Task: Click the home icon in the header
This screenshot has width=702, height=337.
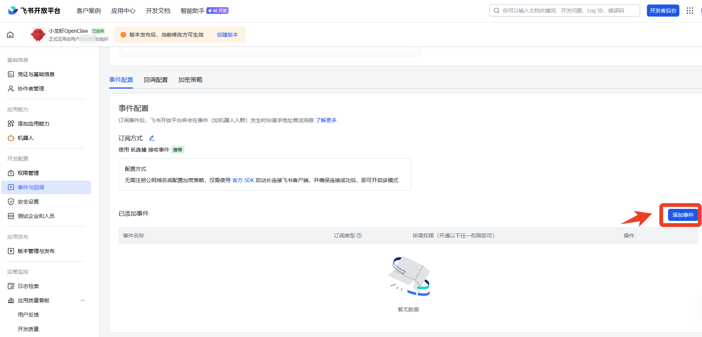Action: [x=10, y=35]
